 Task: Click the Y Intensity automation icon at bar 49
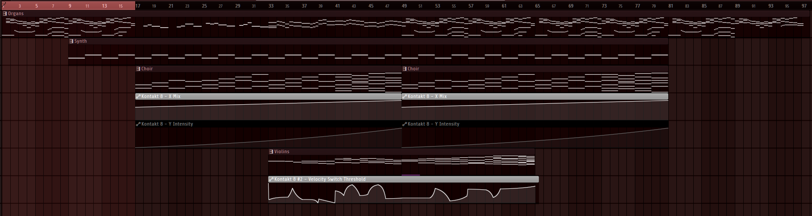(405, 124)
